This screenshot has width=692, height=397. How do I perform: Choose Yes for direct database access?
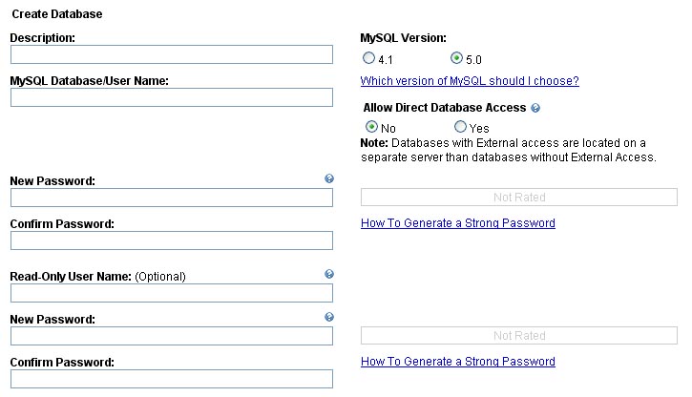pyautogui.click(x=460, y=127)
